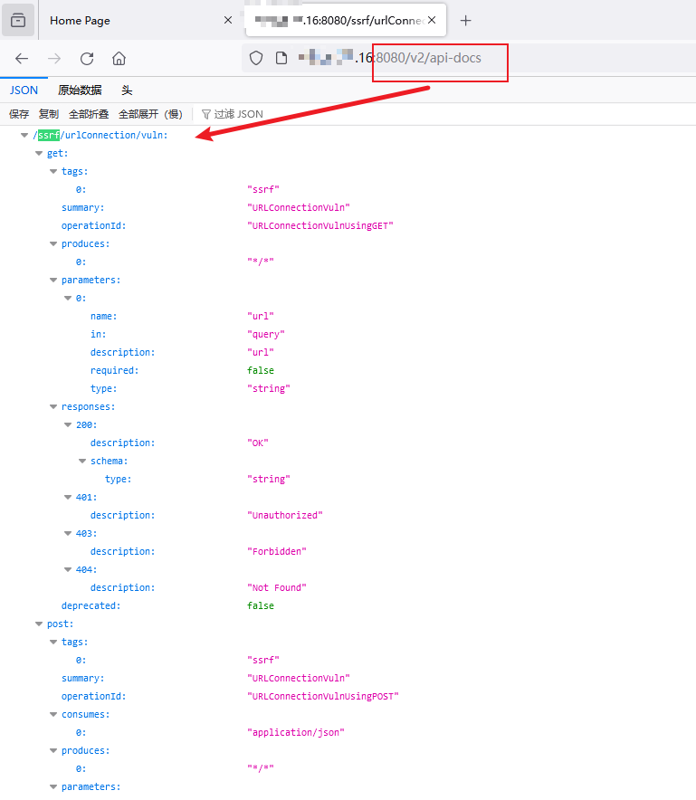The width and height of the screenshot is (696, 800).
Task: Open the shield tracking protection icon
Action: point(256,58)
